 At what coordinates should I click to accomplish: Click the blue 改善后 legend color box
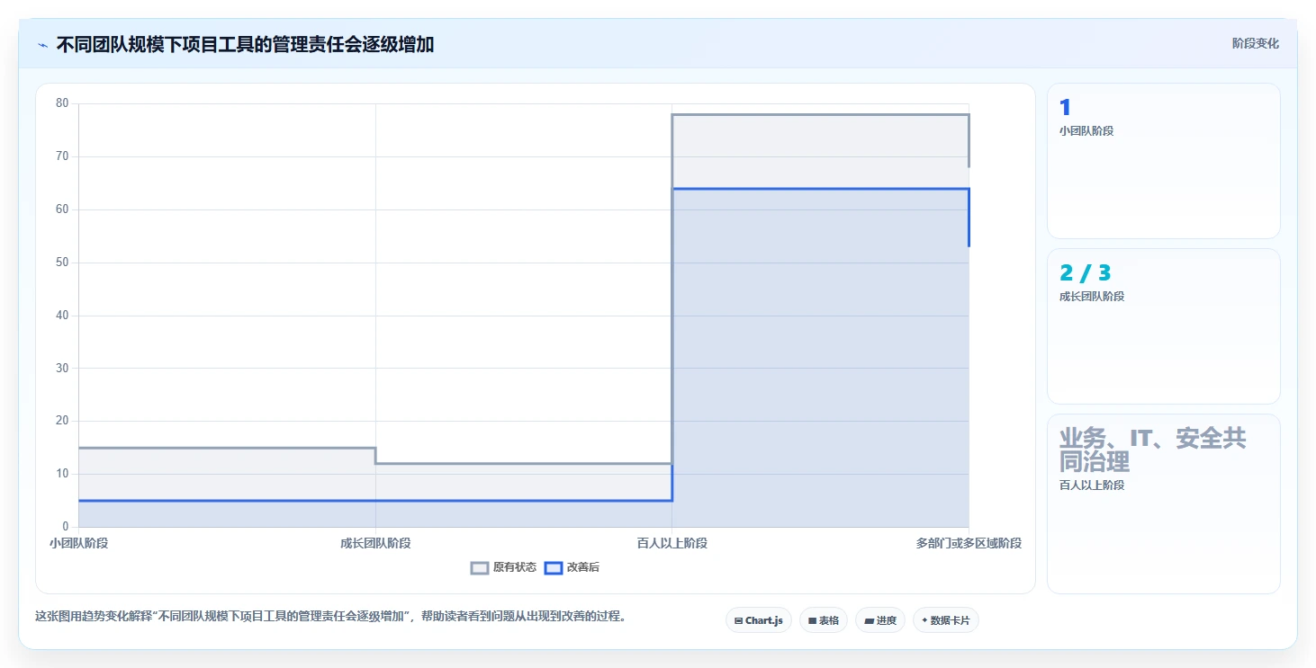[554, 567]
